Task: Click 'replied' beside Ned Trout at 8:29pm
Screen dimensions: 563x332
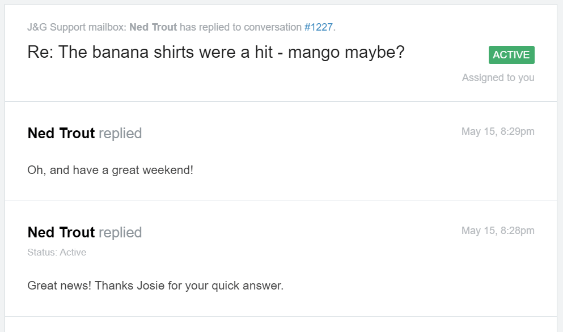Action: point(120,134)
